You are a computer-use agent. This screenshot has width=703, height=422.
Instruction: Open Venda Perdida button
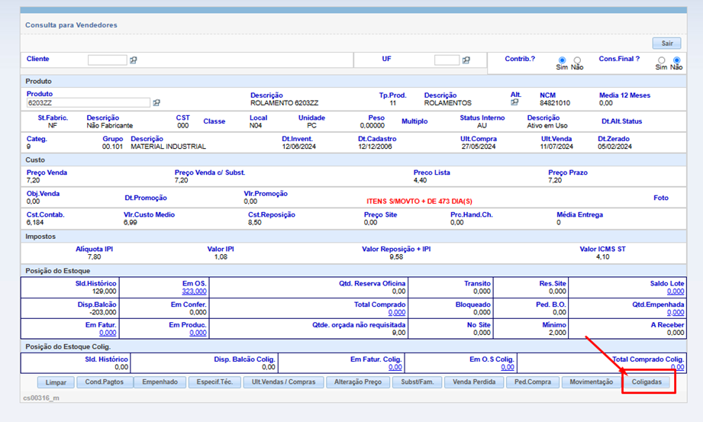click(474, 382)
